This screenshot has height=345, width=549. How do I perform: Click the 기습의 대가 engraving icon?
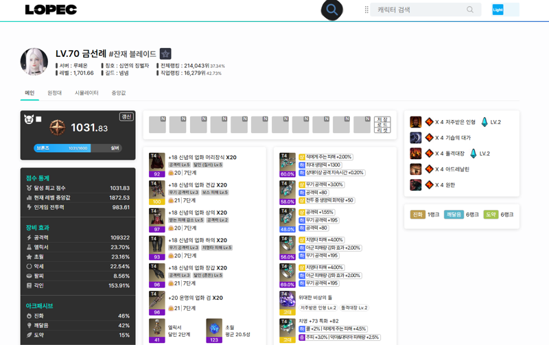(x=416, y=137)
